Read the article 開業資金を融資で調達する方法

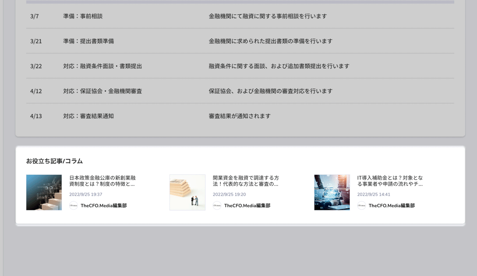click(x=246, y=181)
